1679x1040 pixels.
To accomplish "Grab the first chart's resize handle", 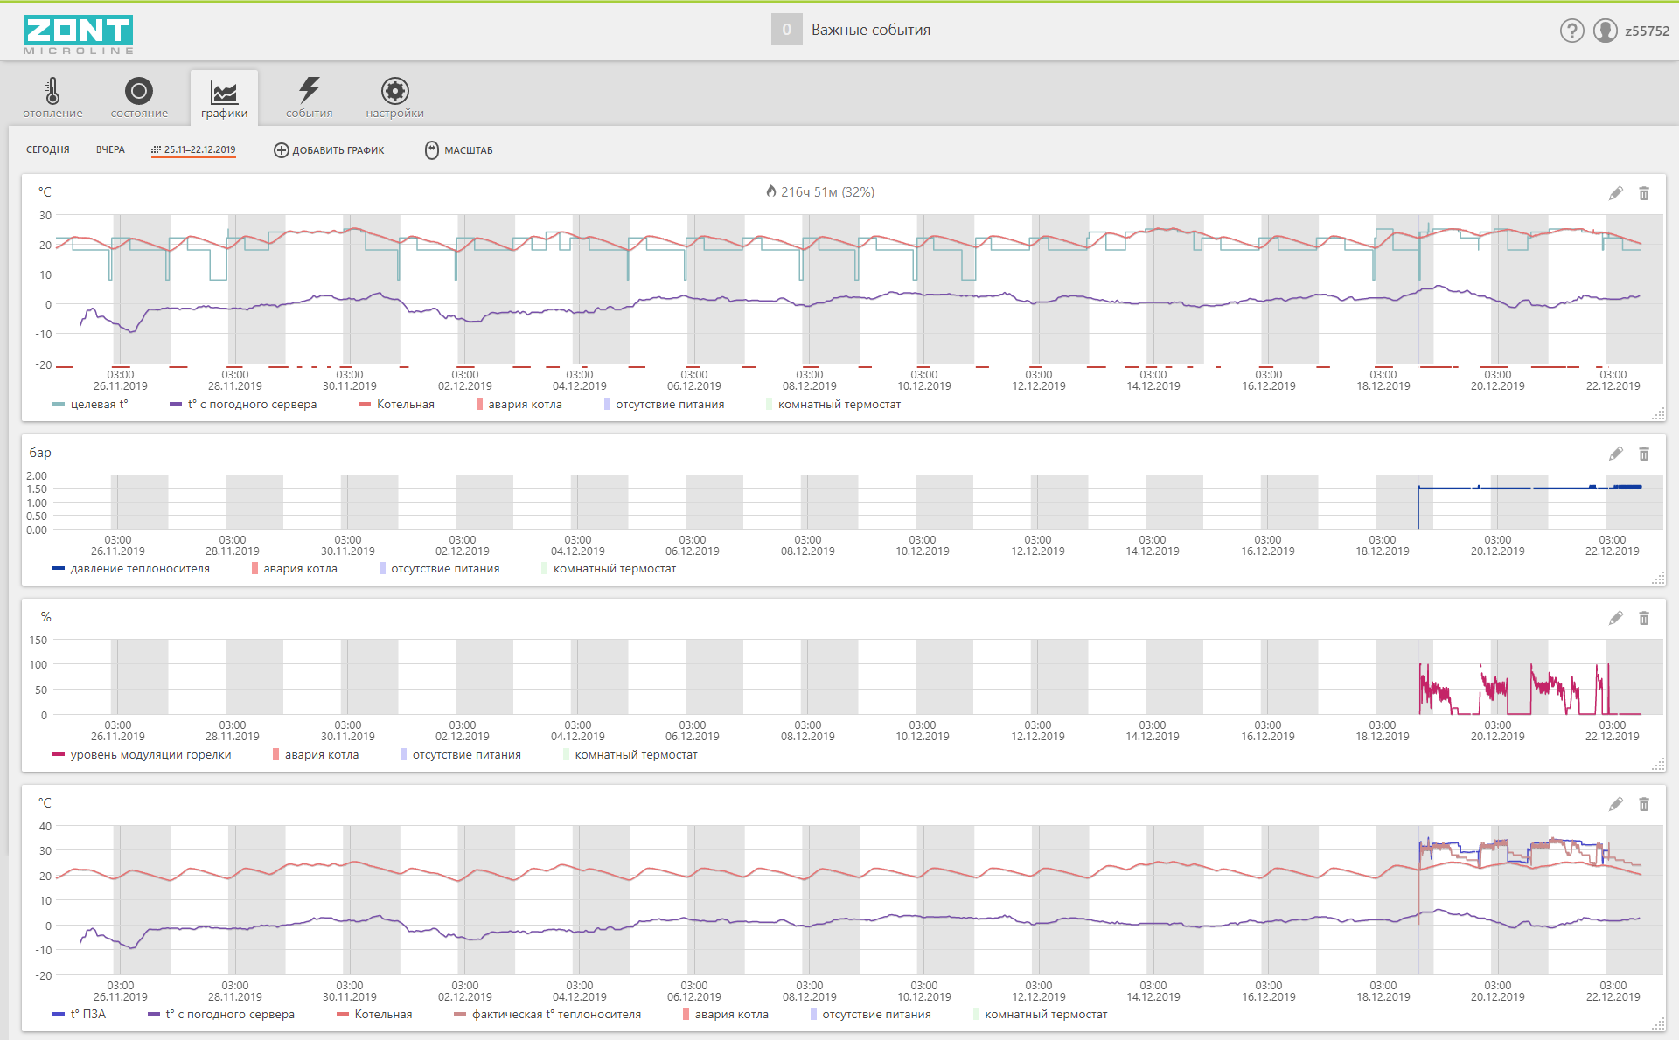I will point(1658,414).
